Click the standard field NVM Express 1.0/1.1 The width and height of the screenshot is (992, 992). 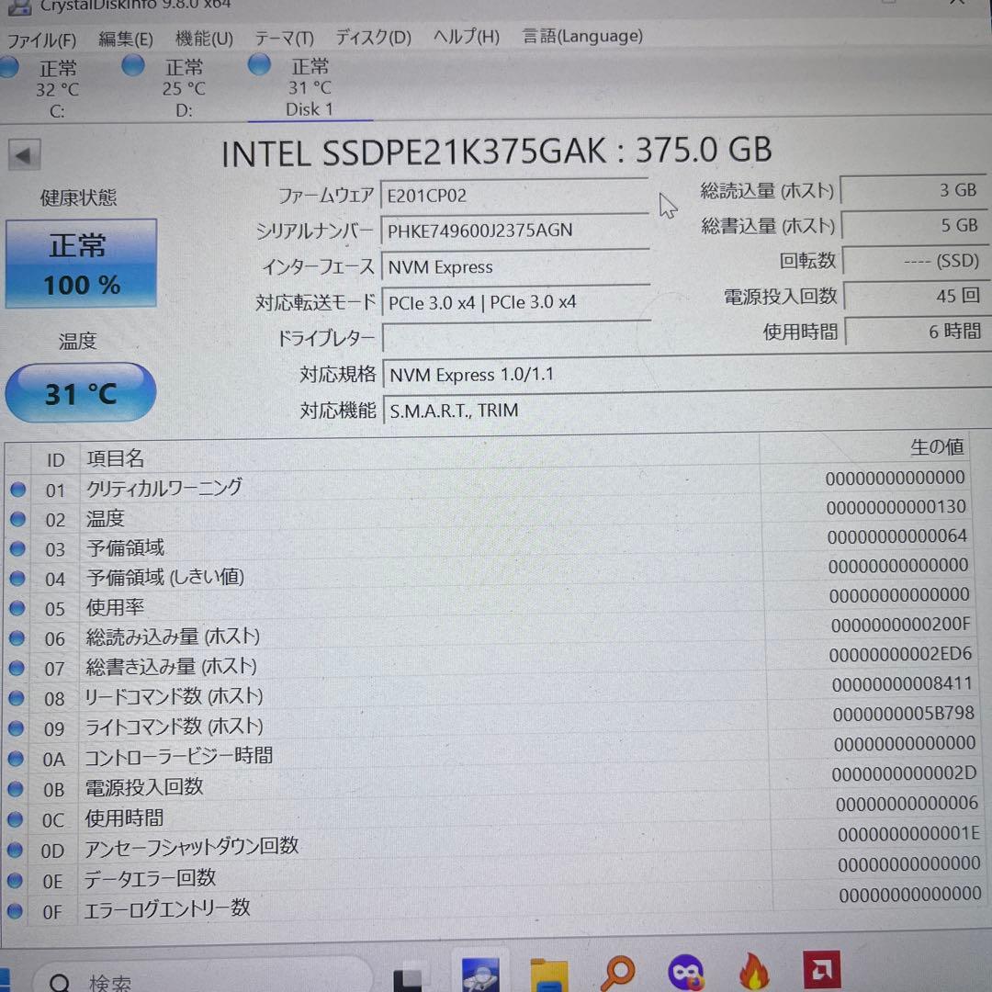pyautogui.click(x=687, y=373)
